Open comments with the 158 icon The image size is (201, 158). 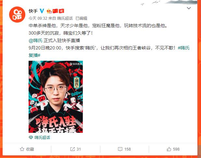[120, 149]
